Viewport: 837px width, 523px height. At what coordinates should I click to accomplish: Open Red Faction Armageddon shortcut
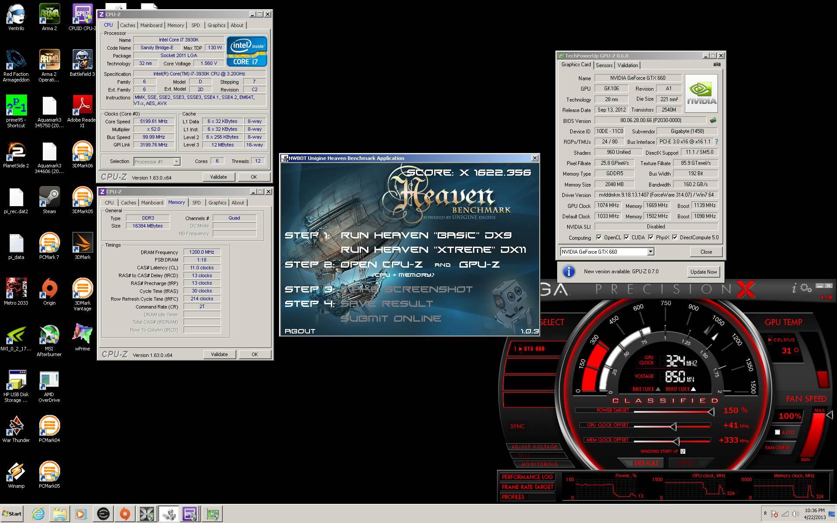(x=16, y=66)
